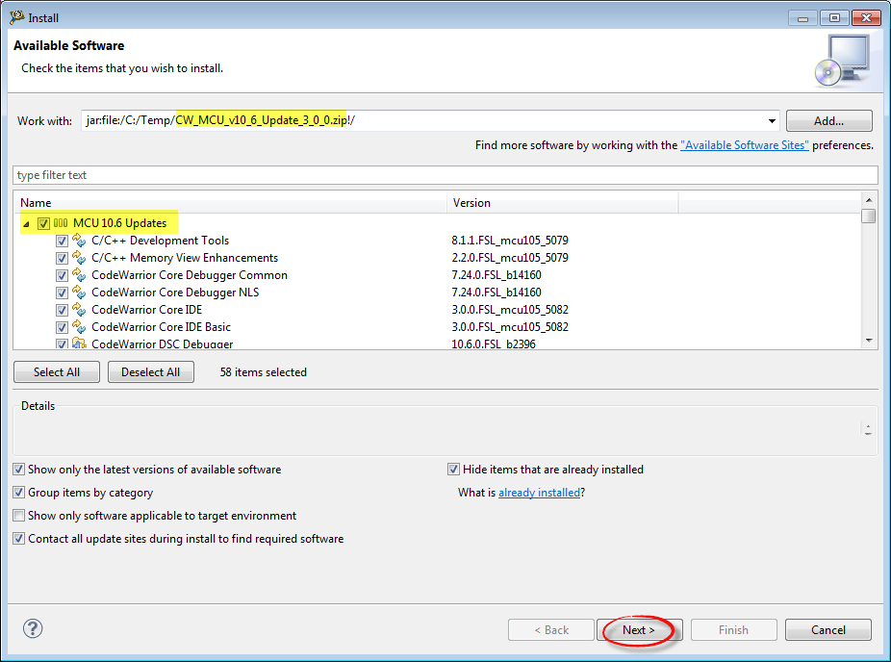Viewport: 891px width, 662px height.
Task: Click the Cancel button
Action: [827, 629]
